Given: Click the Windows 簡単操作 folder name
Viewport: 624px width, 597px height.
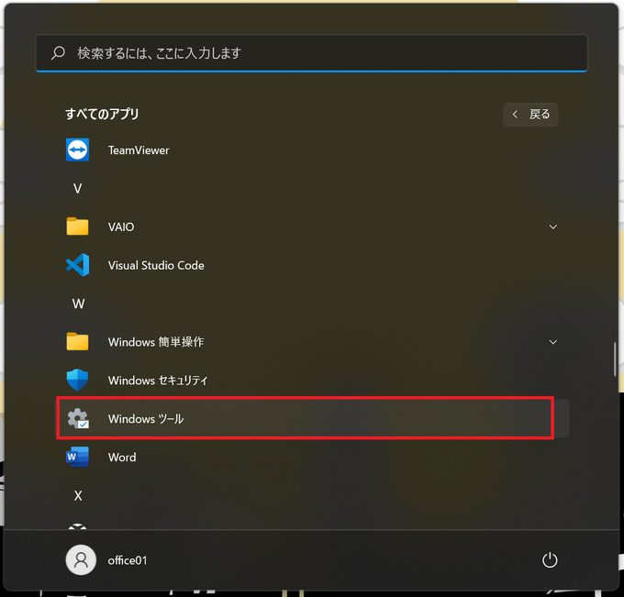Looking at the screenshot, I should click(x=156, y=342).
